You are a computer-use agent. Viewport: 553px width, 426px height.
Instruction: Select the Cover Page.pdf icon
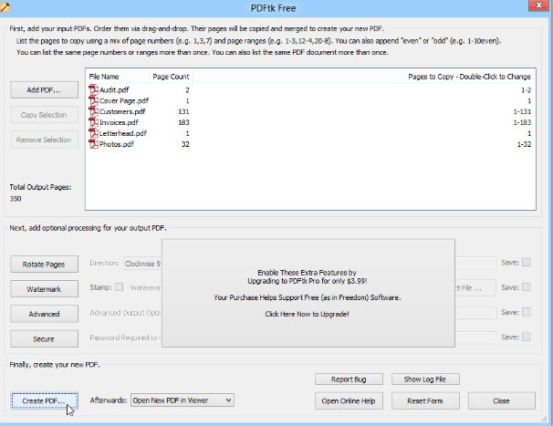93,100
